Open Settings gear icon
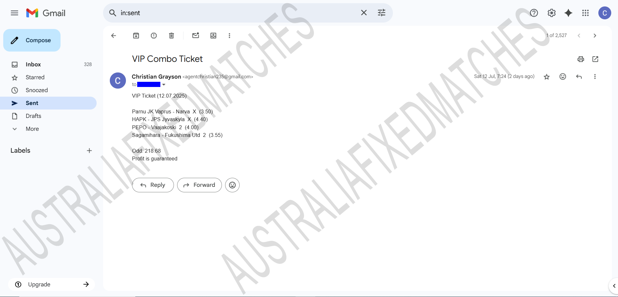This screenshot has width=618, height=297. click(x=552, y=13)
